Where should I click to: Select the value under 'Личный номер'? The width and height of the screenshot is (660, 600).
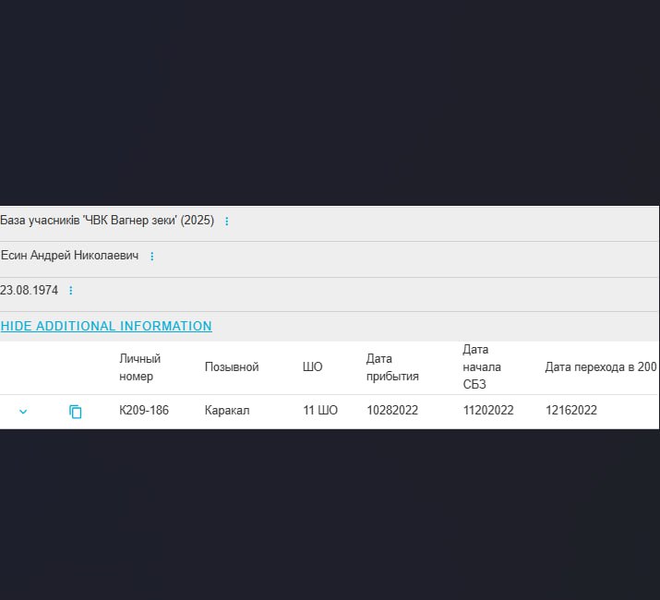(x=144, y=411)
